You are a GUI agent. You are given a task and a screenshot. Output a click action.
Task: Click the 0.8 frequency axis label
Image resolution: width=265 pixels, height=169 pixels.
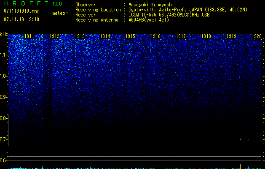pyautogui.click(x=3, y=118)
